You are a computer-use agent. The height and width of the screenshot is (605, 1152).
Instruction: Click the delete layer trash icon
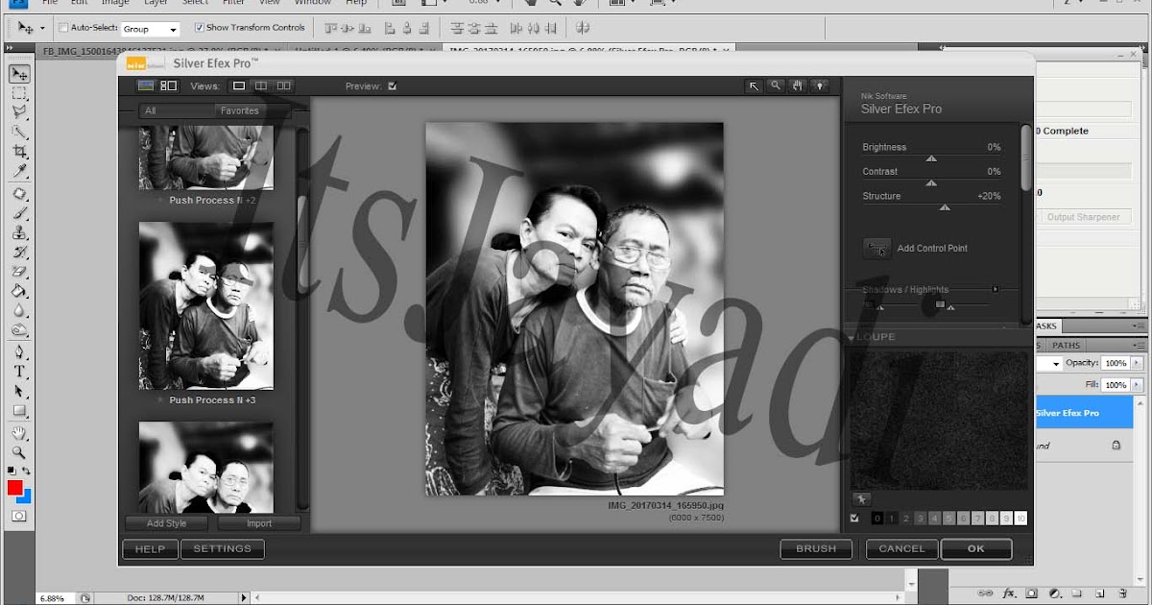[x=1122, y=593]
